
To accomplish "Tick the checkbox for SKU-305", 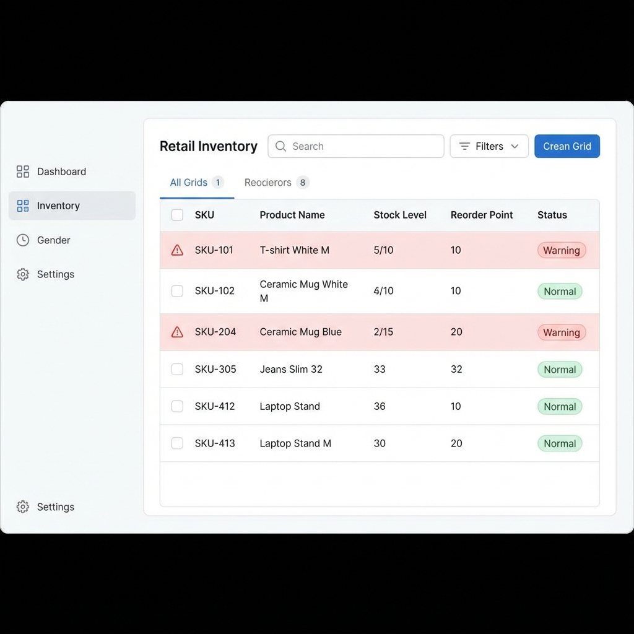I will (177, 370).
